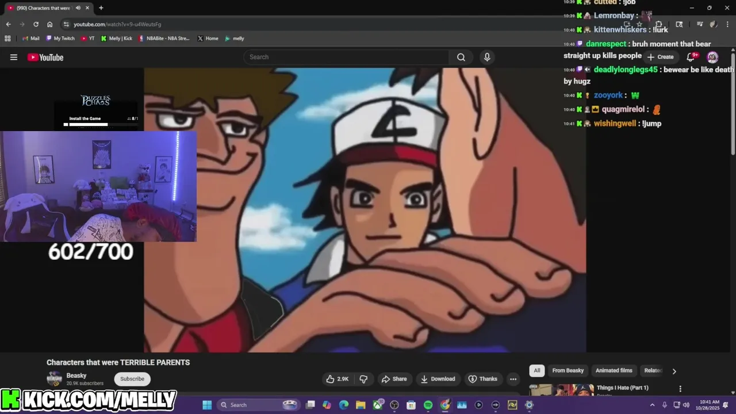
Task: Reload the current page
Action: [36, 24]
